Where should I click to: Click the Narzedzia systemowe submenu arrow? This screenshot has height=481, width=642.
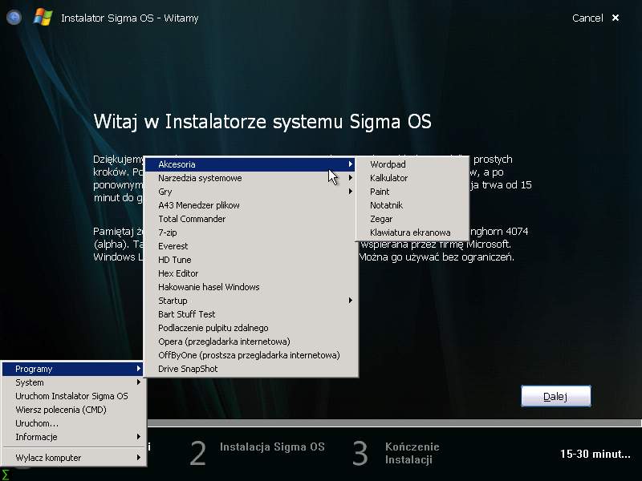click(x=351, y=178)
